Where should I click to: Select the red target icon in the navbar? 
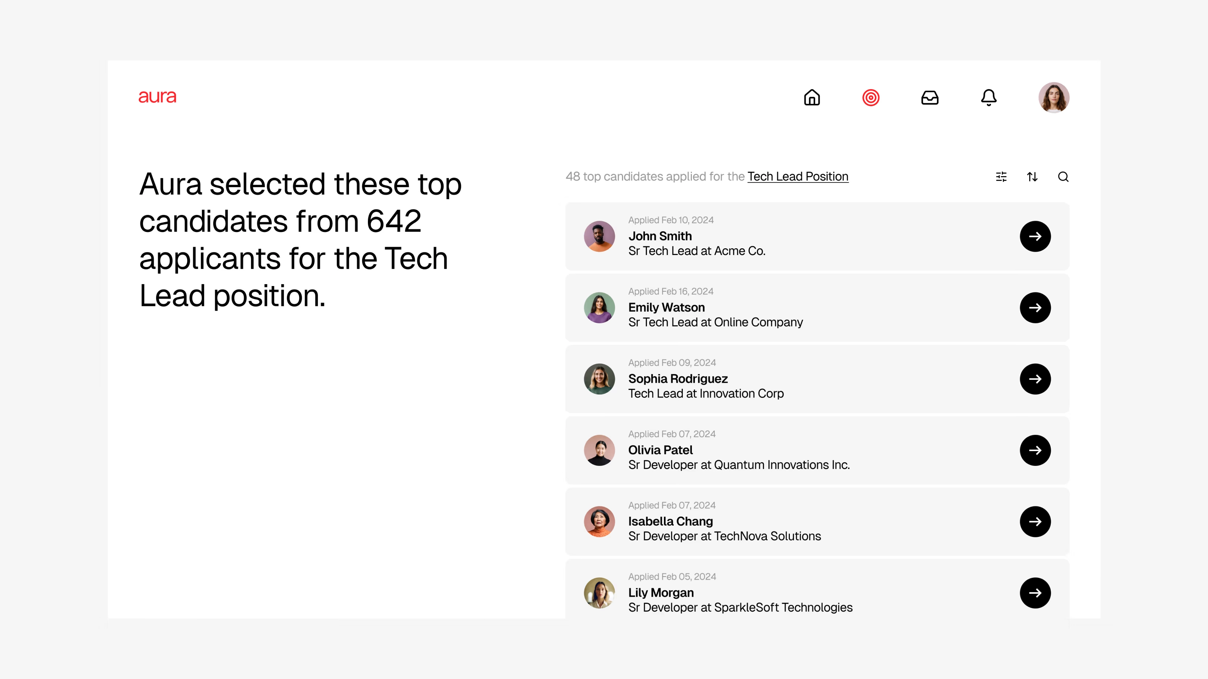click(x=871, y=97)
